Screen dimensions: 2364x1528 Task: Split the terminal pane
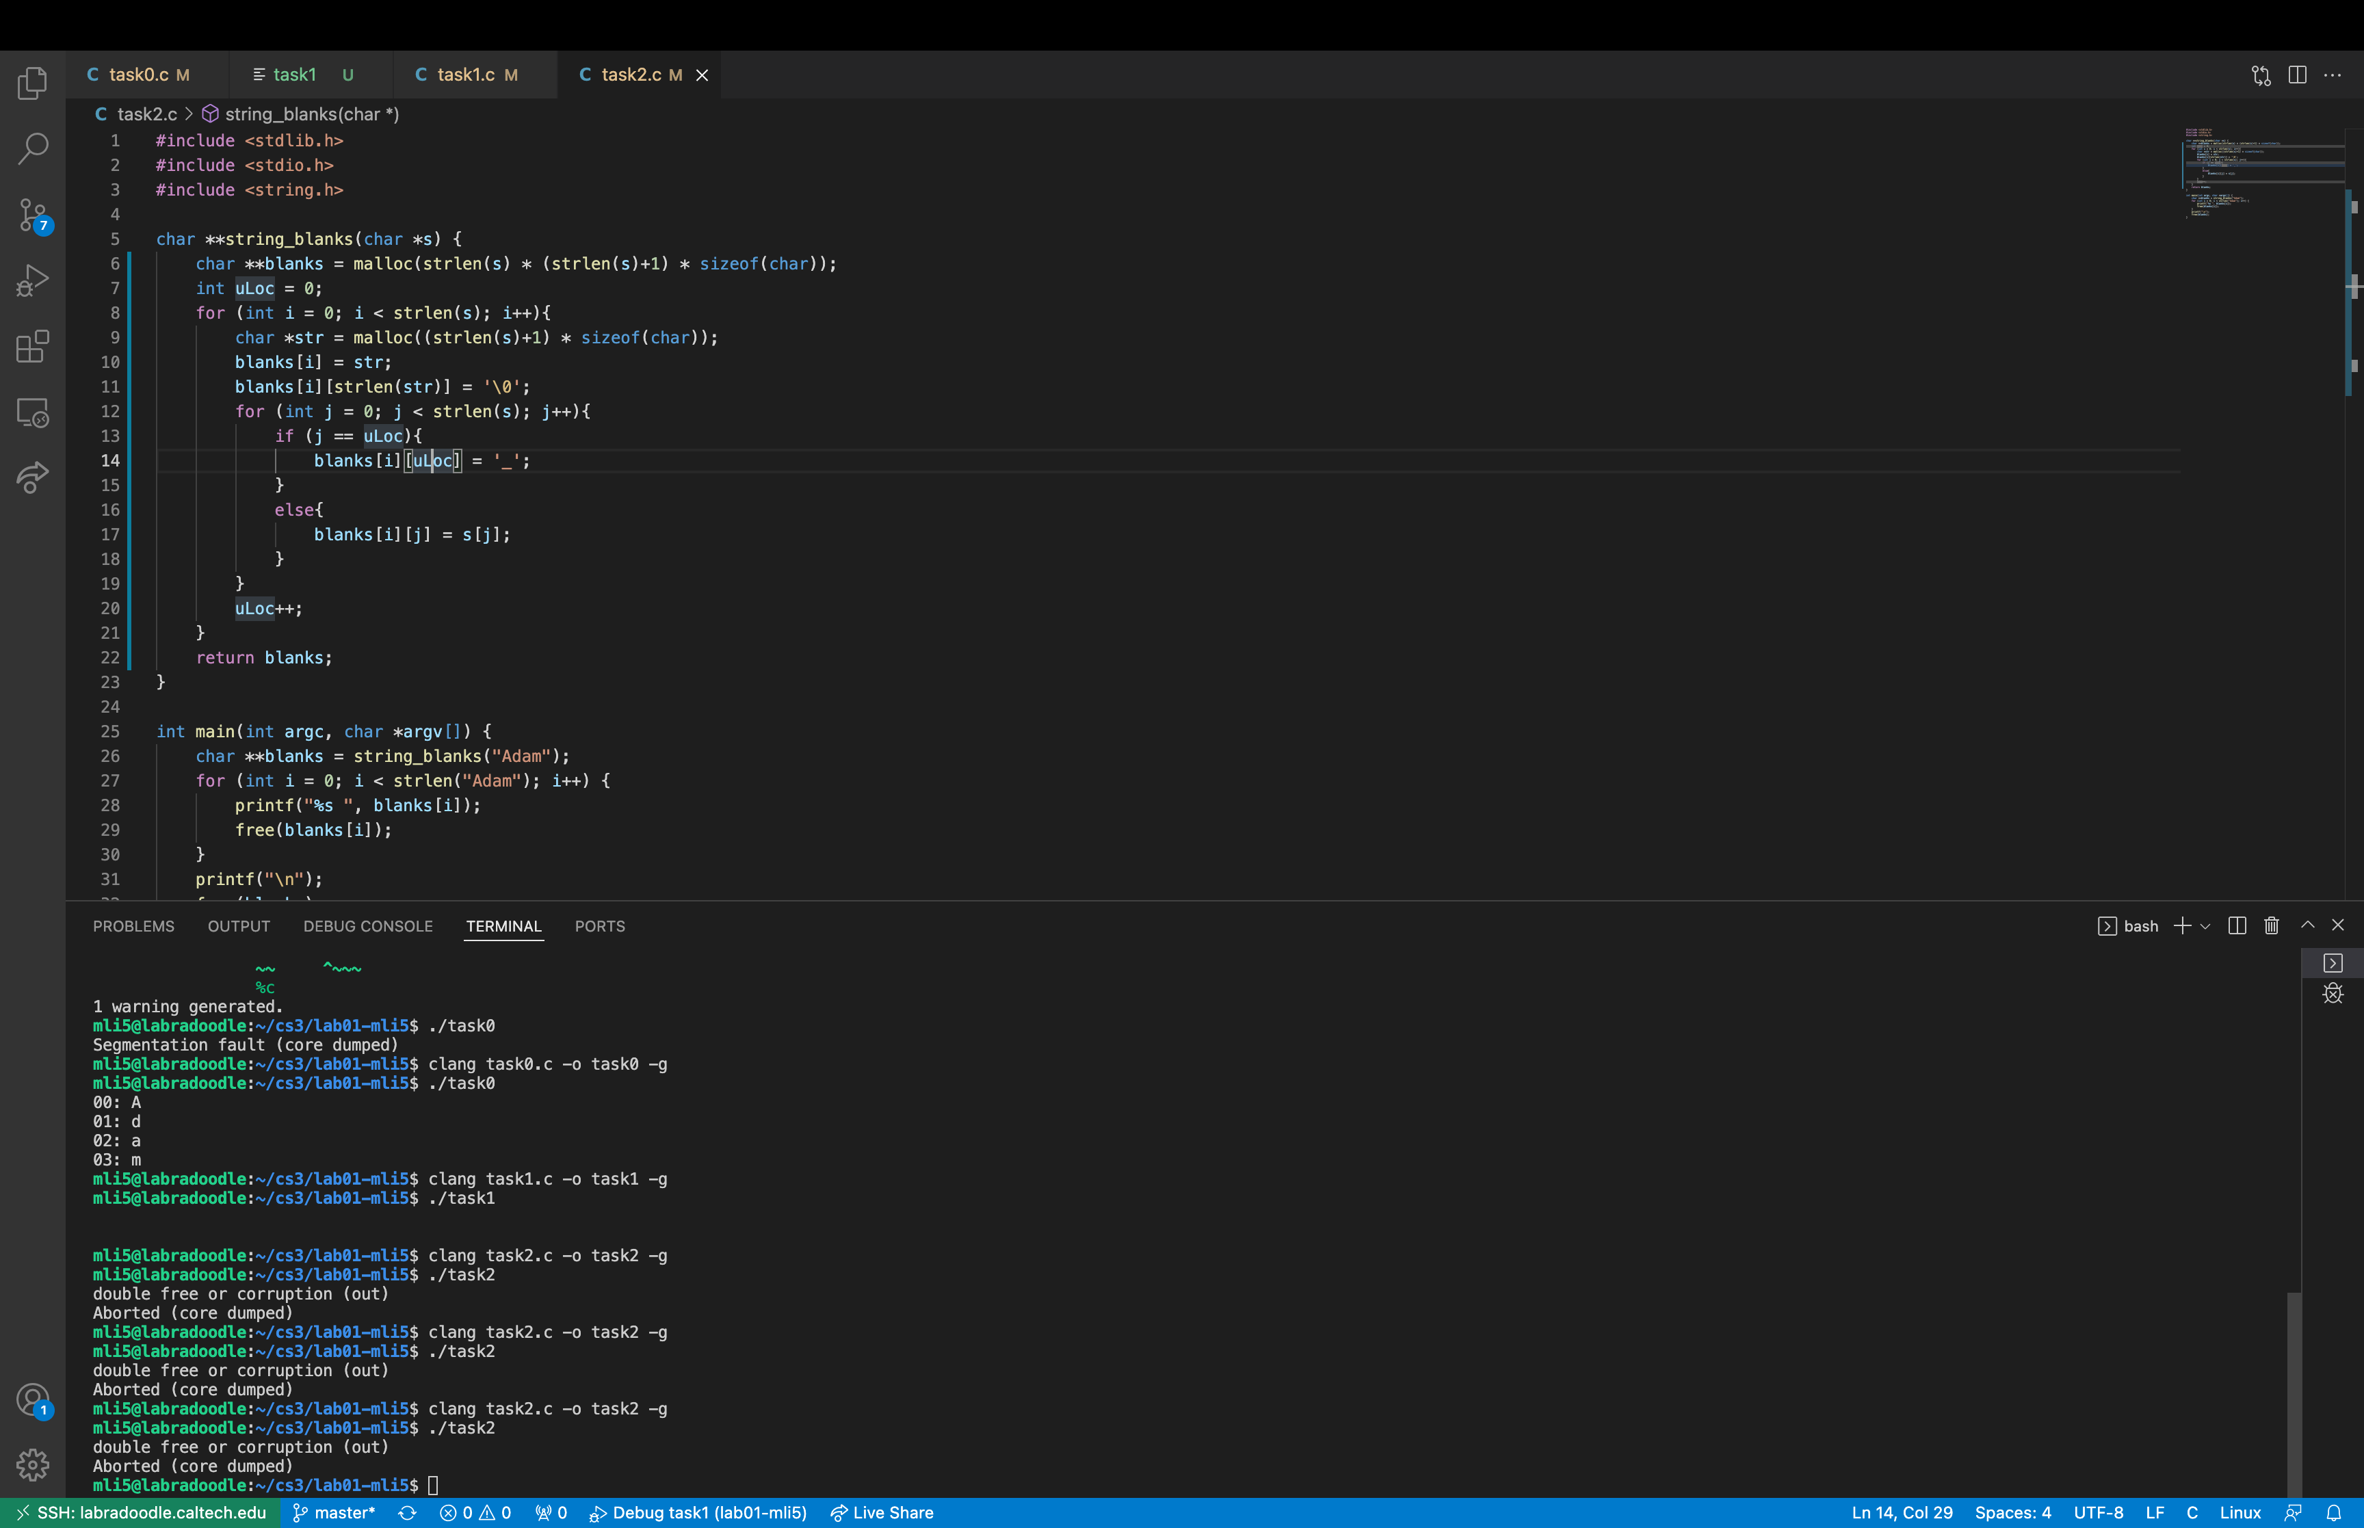2236,925
